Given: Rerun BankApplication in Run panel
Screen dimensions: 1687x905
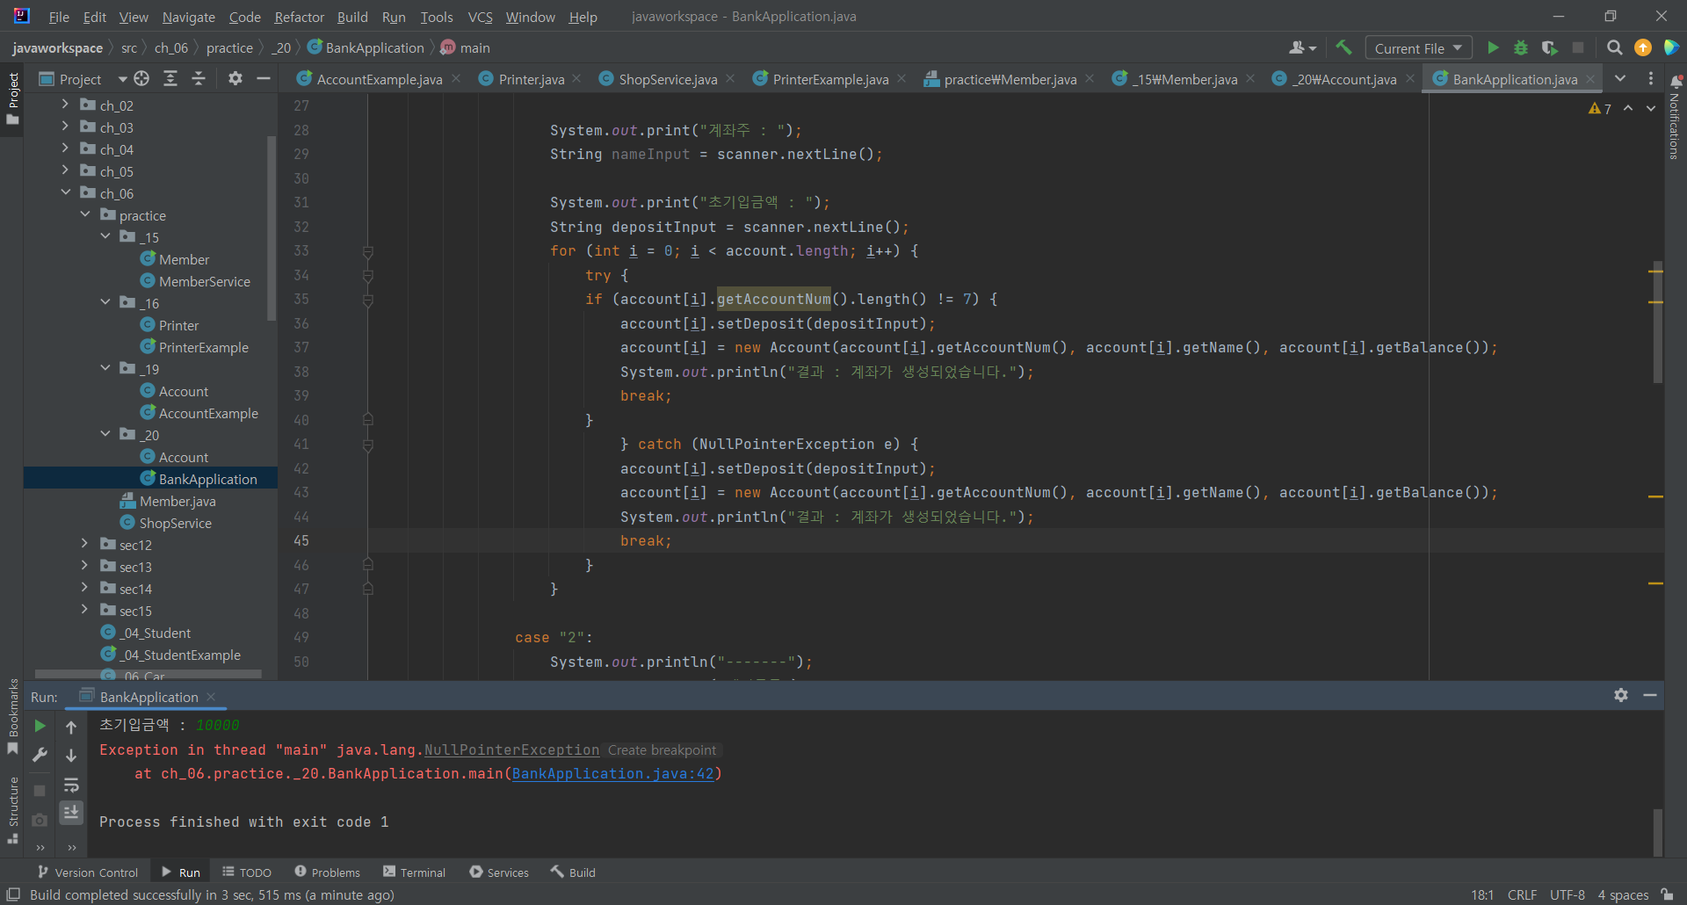Looking at the screenshot, I should (x=40, y=726).
